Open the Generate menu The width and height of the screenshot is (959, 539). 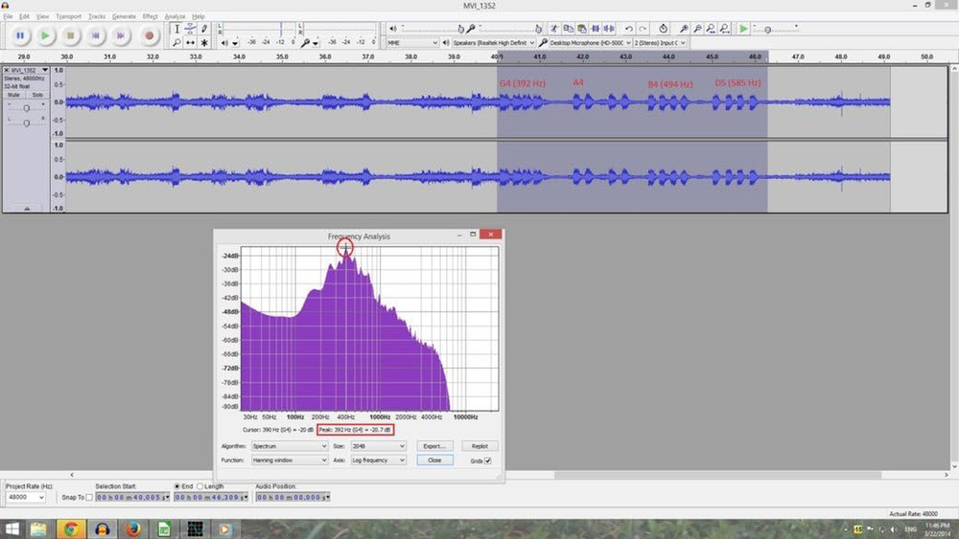point(124,16)
